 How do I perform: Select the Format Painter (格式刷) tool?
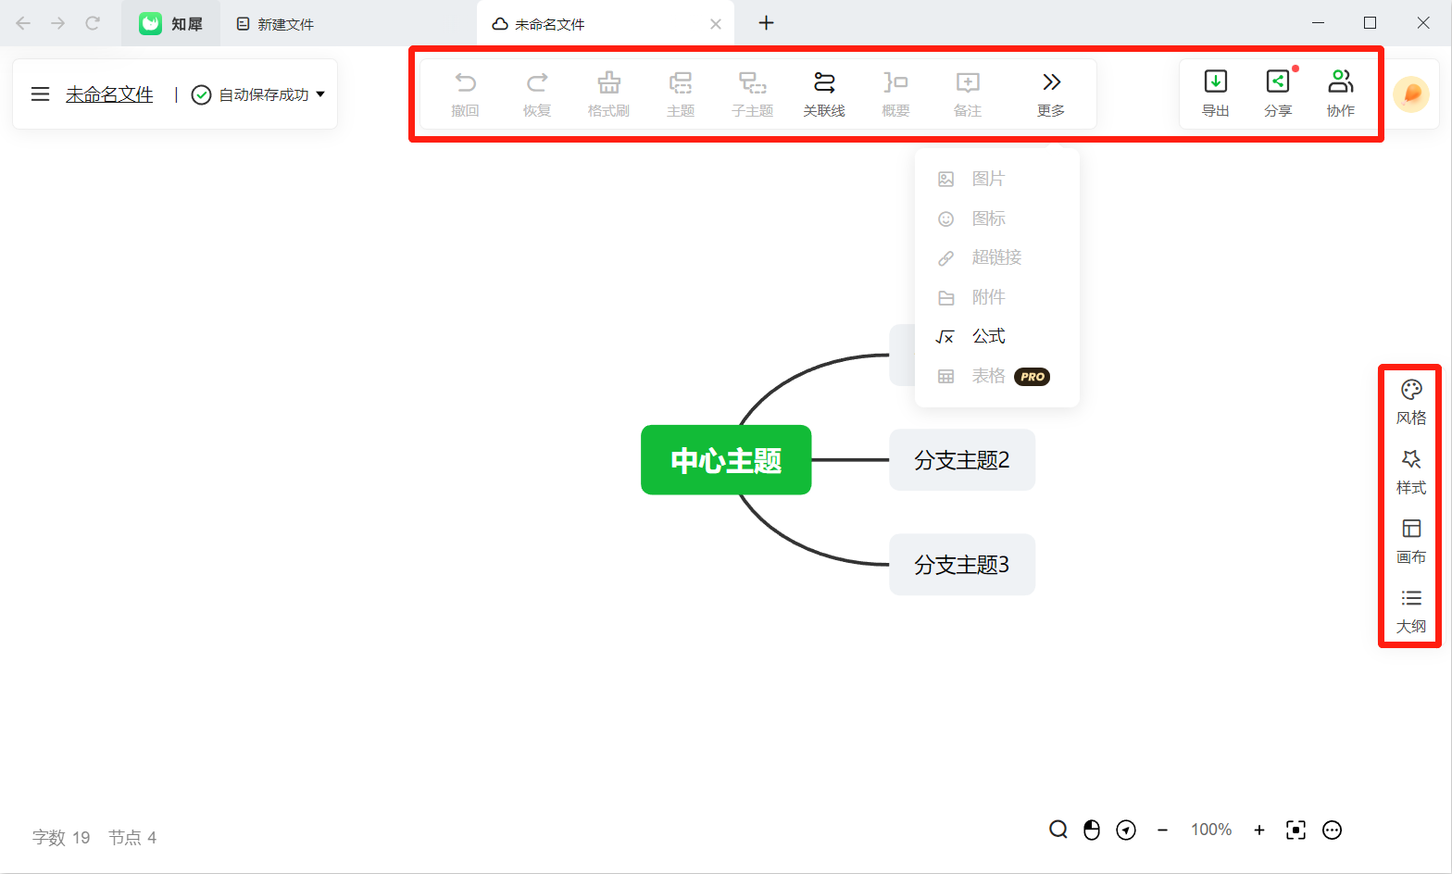click(608, 94)
